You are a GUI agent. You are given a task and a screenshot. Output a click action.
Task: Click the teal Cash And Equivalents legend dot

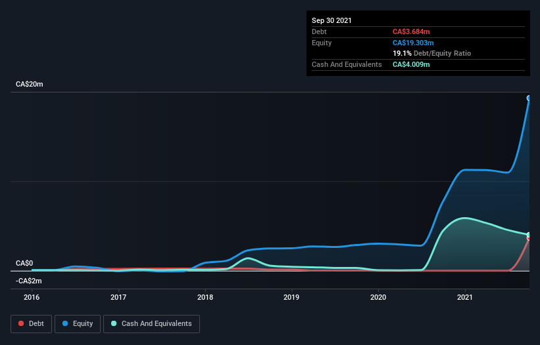pos(114,323)
